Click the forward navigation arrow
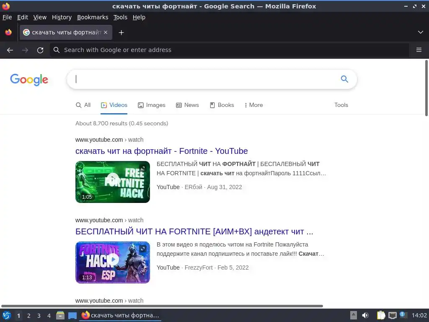This screenshot has width=429, height=322. pos(25,50)
